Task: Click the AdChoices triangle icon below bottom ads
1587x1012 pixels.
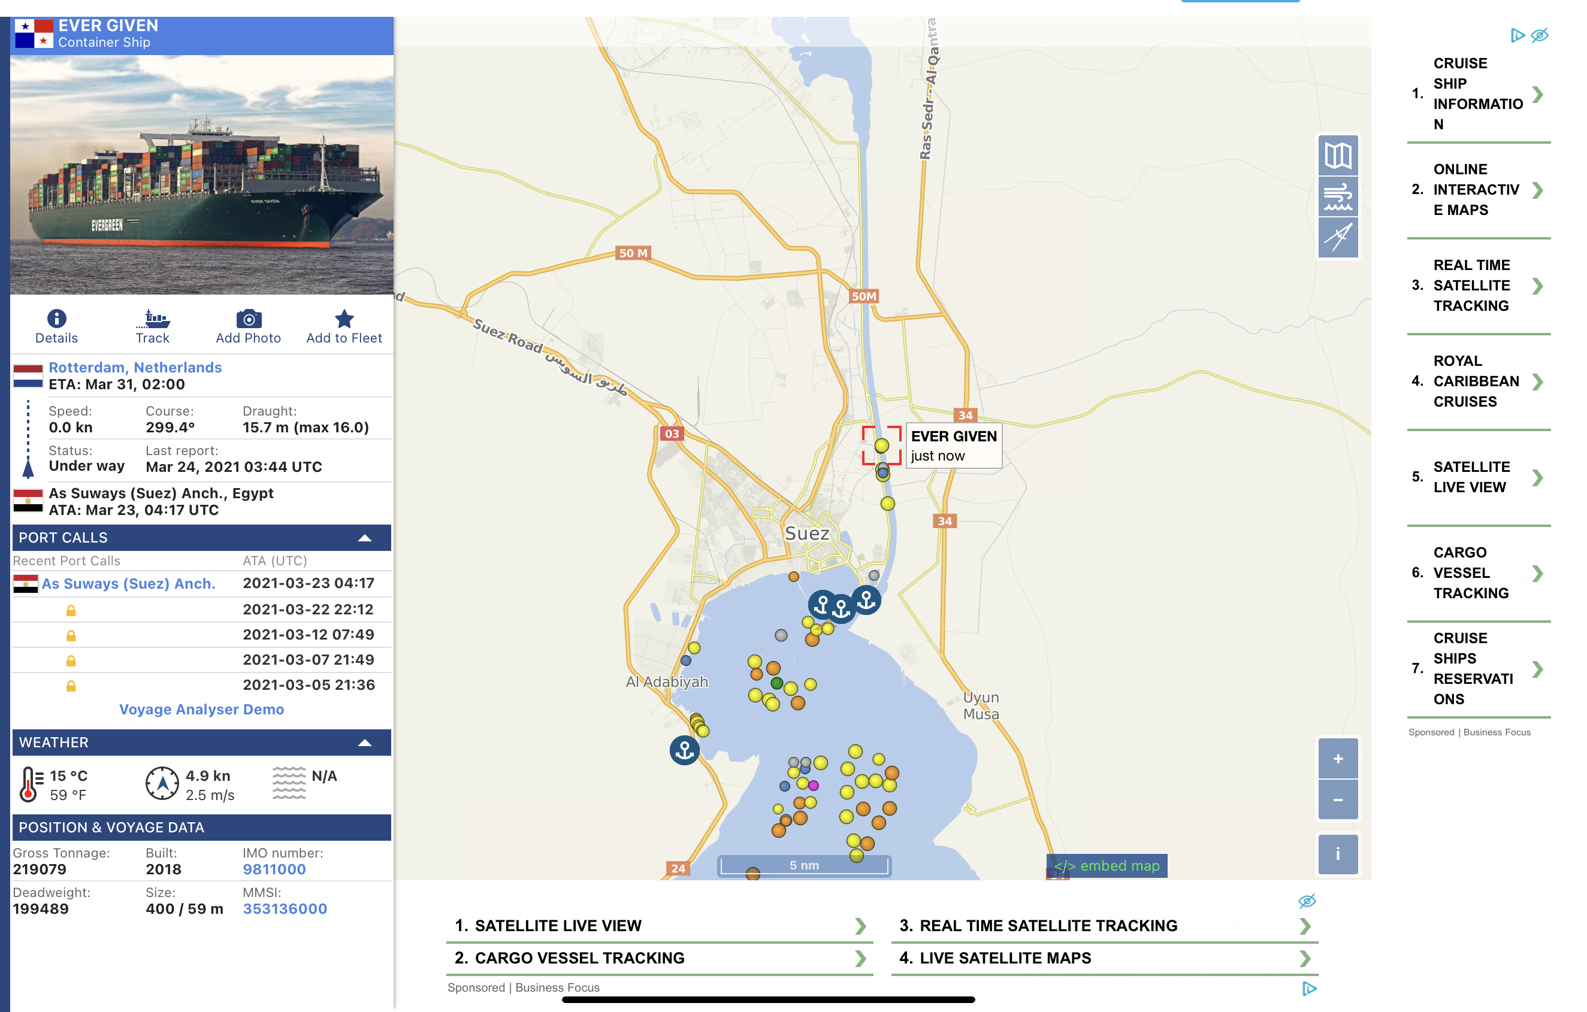Action: [1309, 988]
